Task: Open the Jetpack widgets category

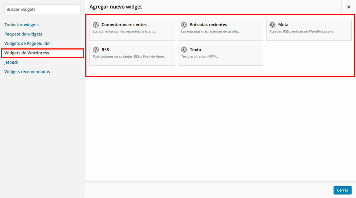Action: (x=11, y=62)
